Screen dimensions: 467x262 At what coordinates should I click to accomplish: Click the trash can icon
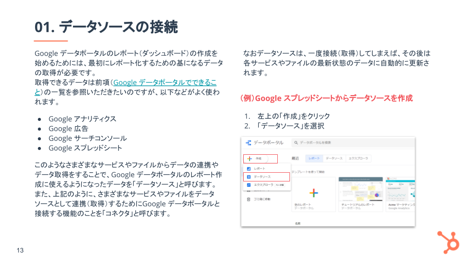pos(249,199)
